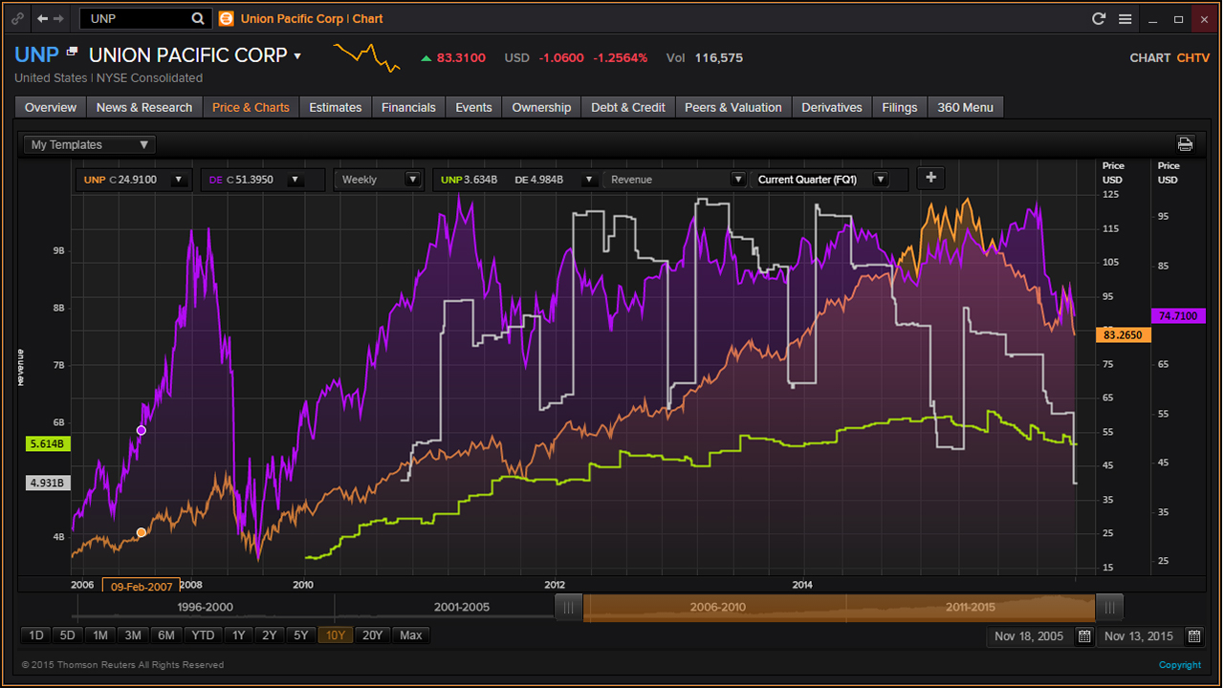Select the 3M time range

133,635
